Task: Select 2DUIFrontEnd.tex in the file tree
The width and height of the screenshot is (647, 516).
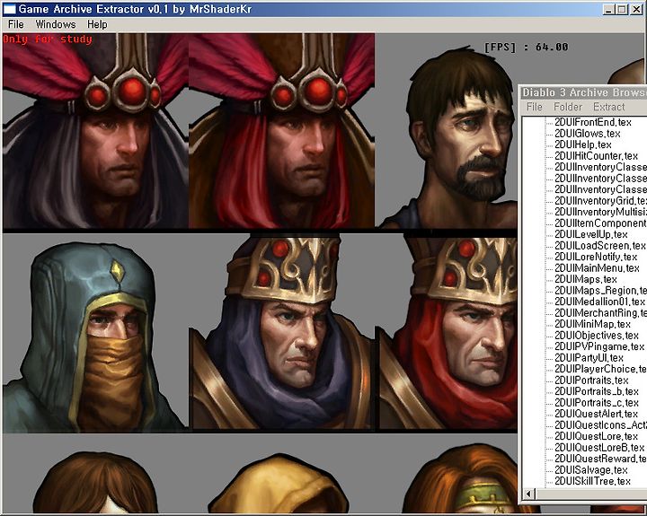Action: click(x=592, y=122)
